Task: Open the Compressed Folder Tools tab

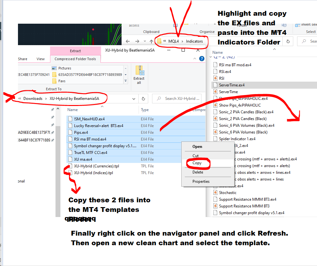Action: tap(75, 59)
